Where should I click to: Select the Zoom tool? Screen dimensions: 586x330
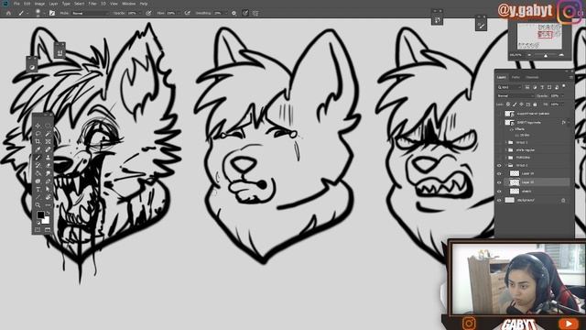pyautogui.click(x=38, y=205)
